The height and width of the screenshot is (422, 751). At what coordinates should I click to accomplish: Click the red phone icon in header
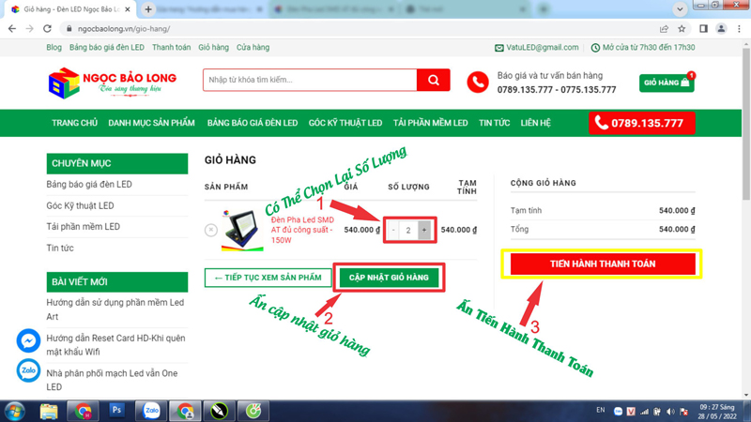pos(478,83)
